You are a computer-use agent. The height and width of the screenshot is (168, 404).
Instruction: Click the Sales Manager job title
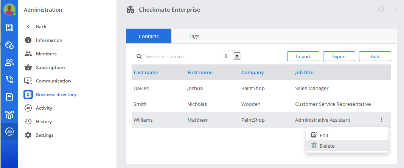312,89
